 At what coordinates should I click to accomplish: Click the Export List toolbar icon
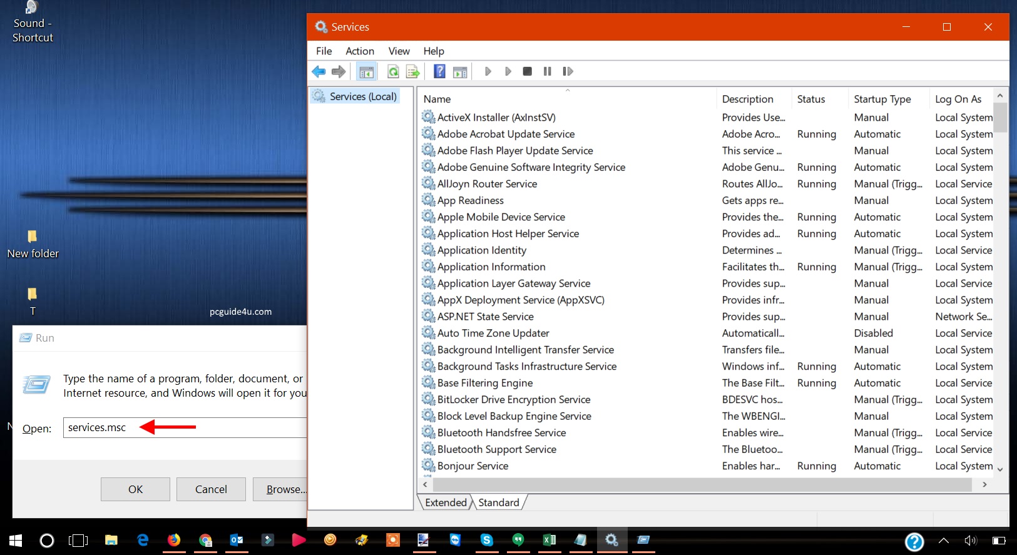click(413, 72)
